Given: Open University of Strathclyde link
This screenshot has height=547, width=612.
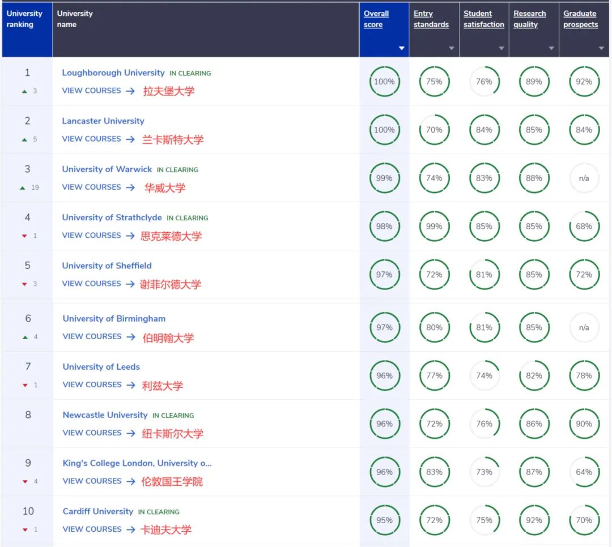Looking at the screenshot, I should pos(112,217).
